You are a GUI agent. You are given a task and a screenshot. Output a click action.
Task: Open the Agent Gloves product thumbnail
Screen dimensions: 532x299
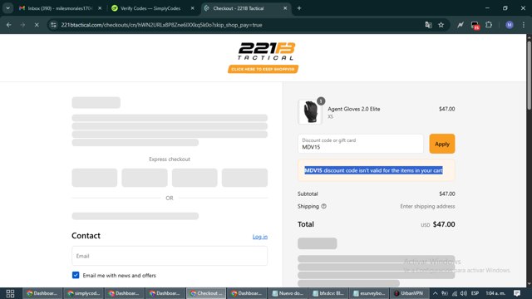click(310, 111)
